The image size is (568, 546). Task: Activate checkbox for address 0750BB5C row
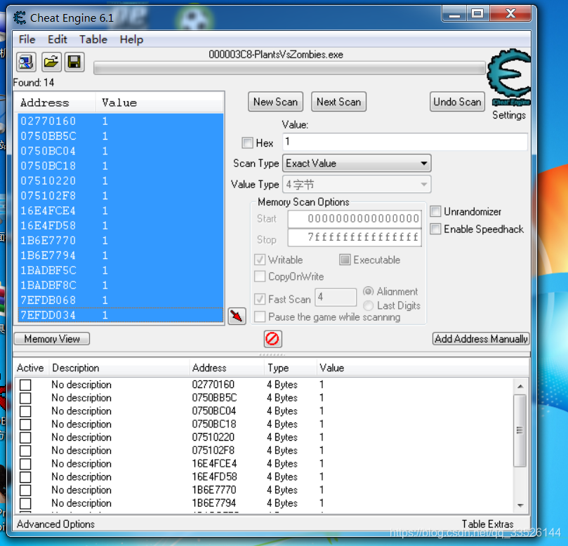tap(25, 397)
